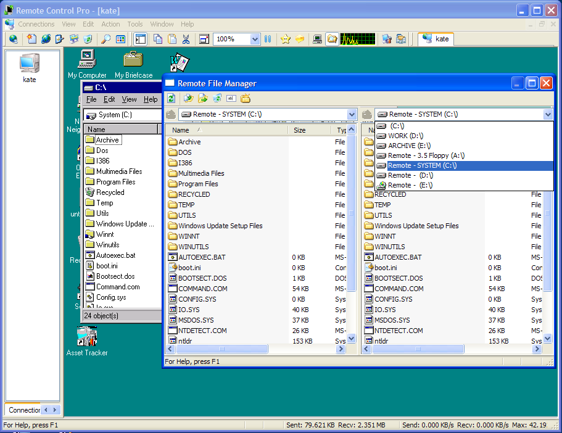Click the Name column header in the C:\ window

pyautogui.click(x=121, y=130)
